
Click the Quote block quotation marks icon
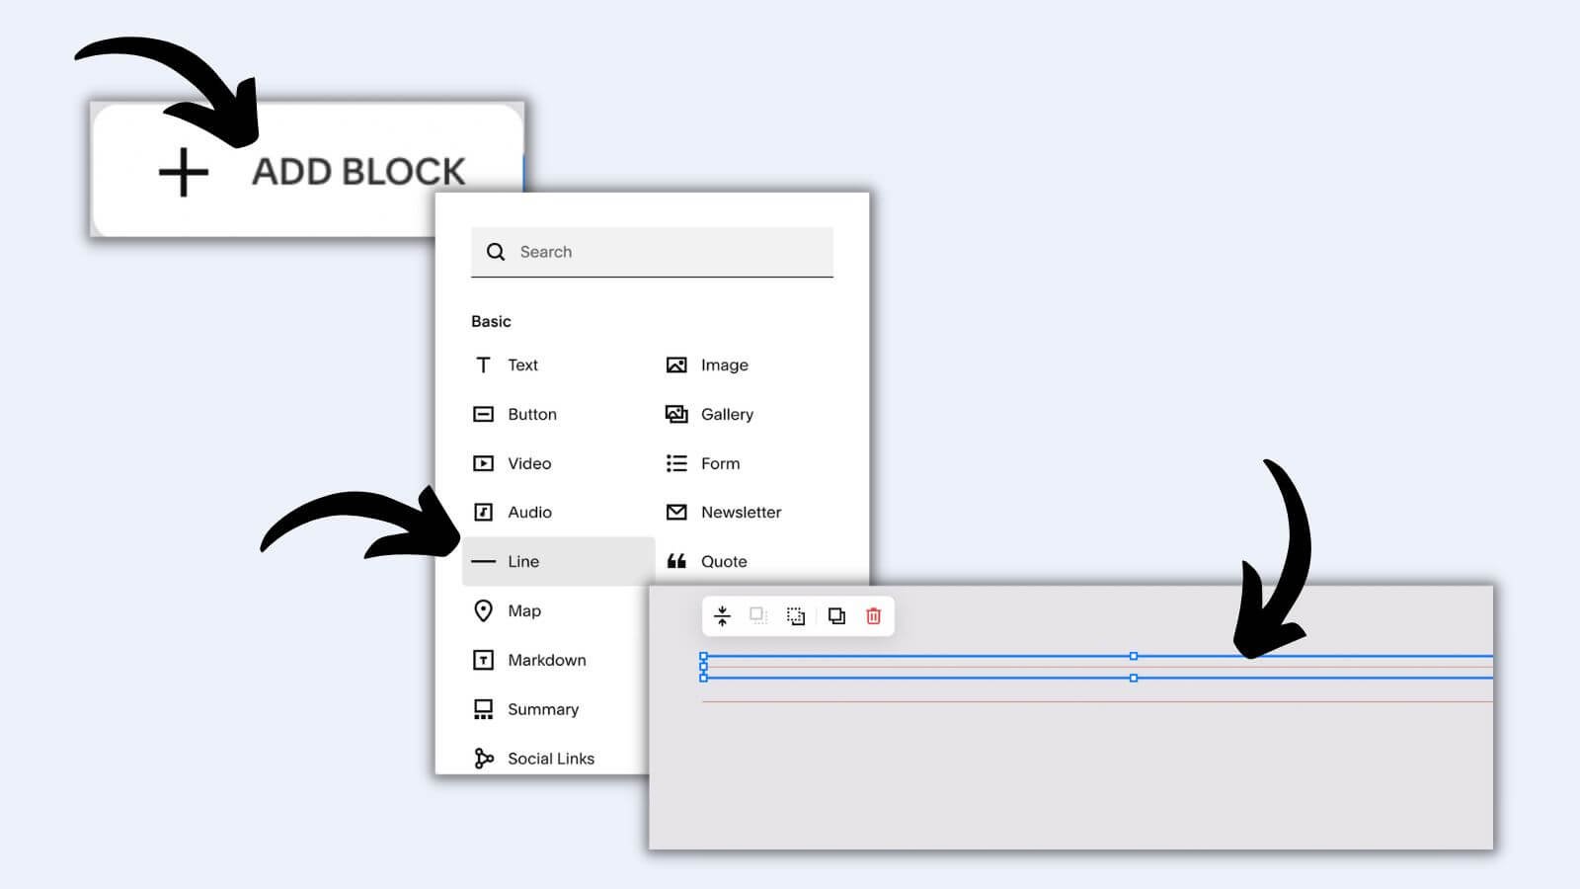click(x=676, y=561)
